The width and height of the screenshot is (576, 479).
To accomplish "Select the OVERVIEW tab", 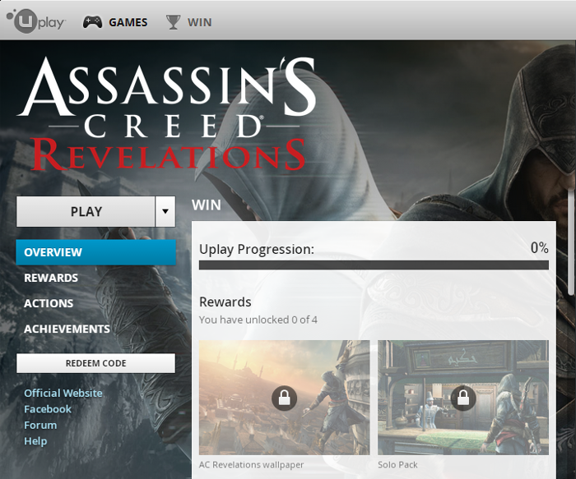I will point(96,252).
